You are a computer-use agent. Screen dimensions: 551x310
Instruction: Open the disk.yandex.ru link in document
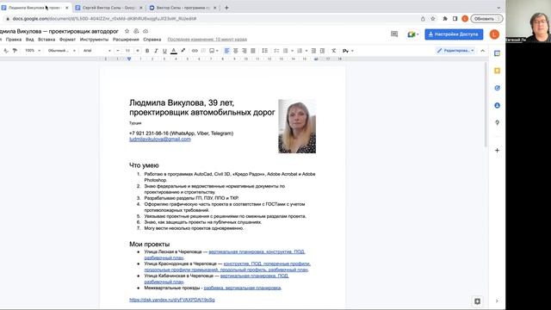(x=172, y=300)
